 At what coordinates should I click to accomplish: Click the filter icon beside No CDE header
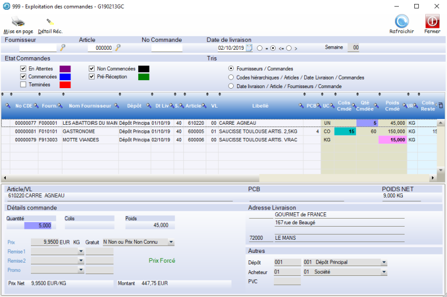[x=7, y=106]
